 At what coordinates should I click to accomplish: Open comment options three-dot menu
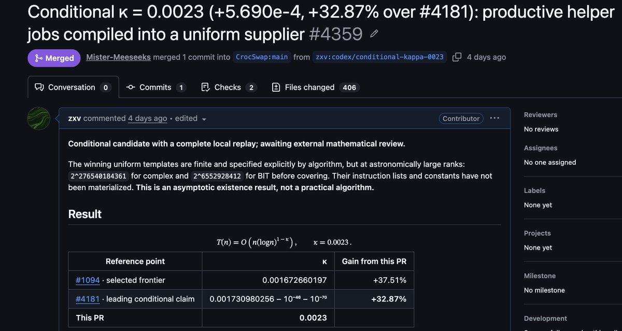[494, 118]
